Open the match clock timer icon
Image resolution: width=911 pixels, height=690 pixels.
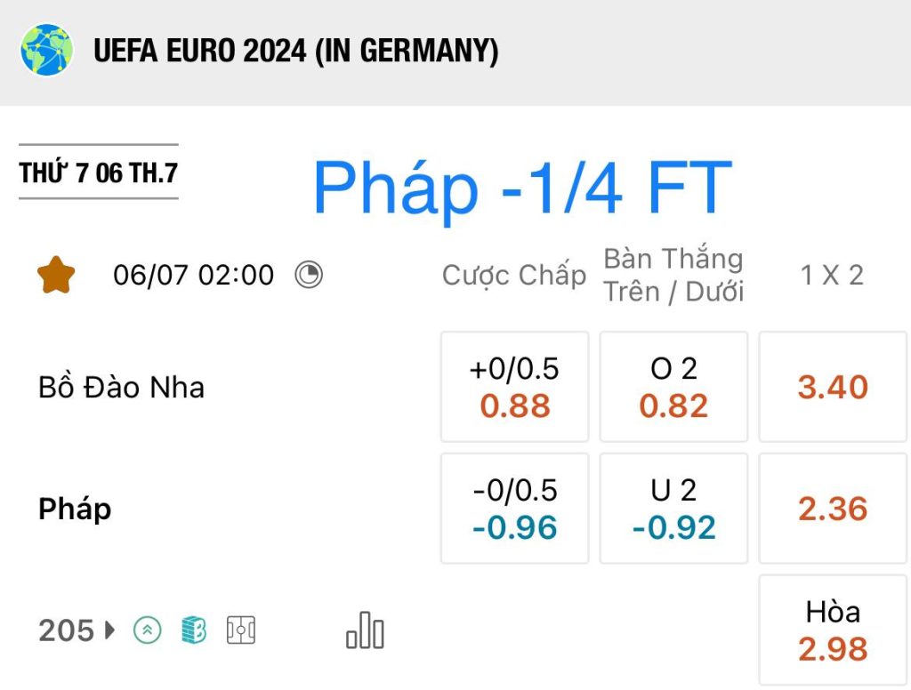[309, 275]
